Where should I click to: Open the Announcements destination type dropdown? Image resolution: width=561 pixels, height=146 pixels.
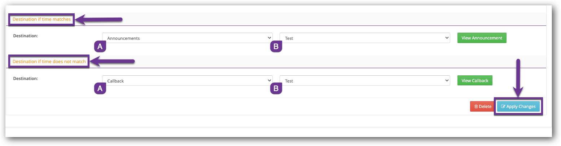tap(188, 38)
